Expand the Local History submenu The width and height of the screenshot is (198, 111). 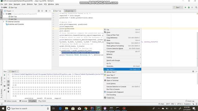click(123, 84)
